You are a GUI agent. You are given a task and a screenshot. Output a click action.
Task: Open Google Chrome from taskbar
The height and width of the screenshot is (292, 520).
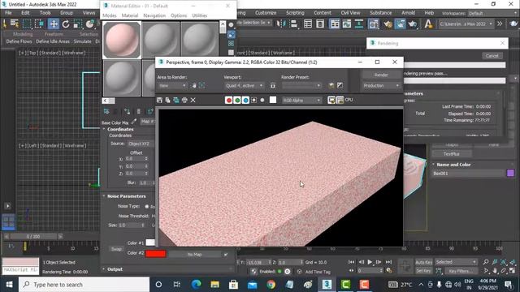271,285
